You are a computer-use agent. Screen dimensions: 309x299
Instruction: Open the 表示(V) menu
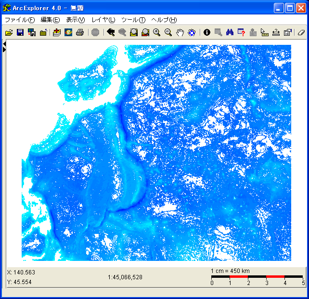pos(75,20)
